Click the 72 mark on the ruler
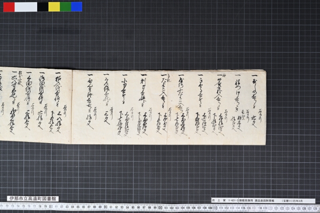Screen dimensions: 320x213 [7, 206]
